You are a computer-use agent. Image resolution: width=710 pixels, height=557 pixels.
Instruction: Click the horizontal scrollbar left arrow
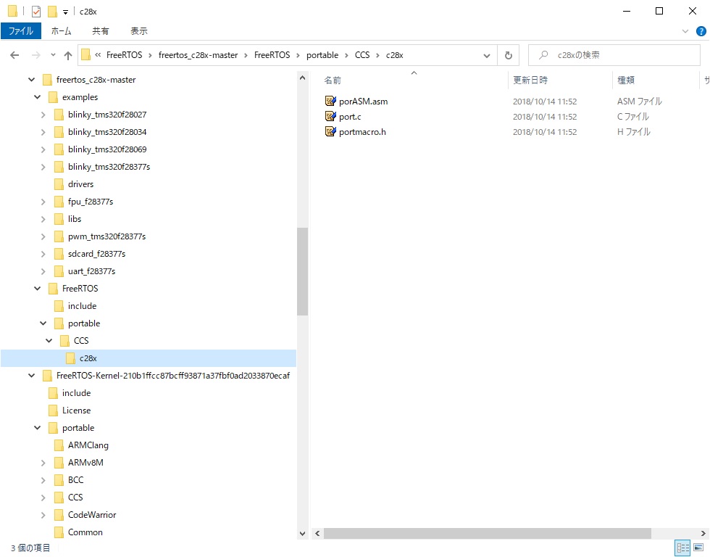coord(317,534)
